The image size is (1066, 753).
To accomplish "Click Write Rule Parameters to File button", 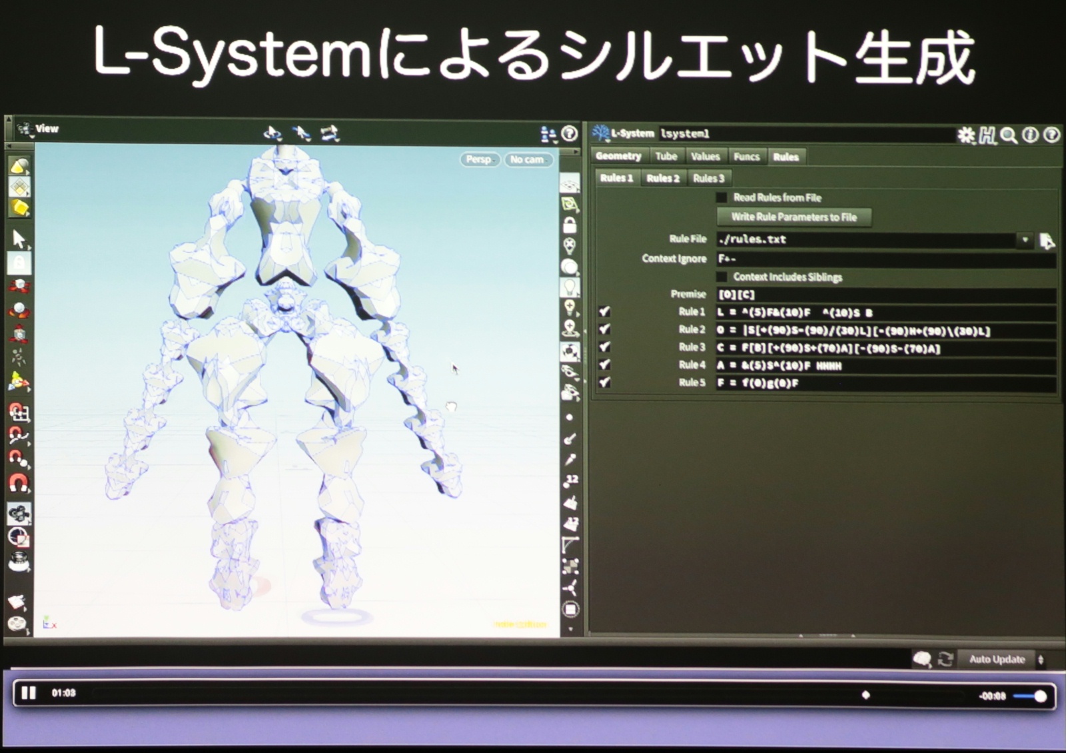I will click(794, 217).
